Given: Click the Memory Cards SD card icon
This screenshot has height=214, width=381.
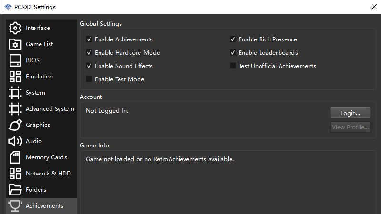Looking at the screenshot, I should 15,157.
